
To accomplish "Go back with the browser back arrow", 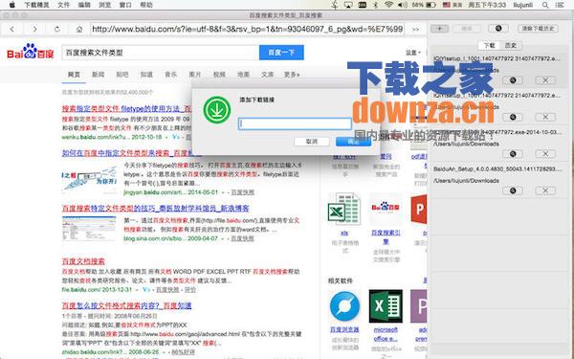I will [11, 29].
